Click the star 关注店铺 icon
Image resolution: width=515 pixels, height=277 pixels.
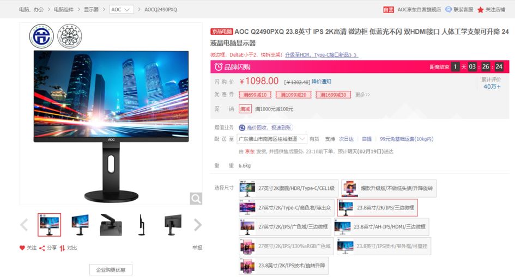tap(480, 9)
